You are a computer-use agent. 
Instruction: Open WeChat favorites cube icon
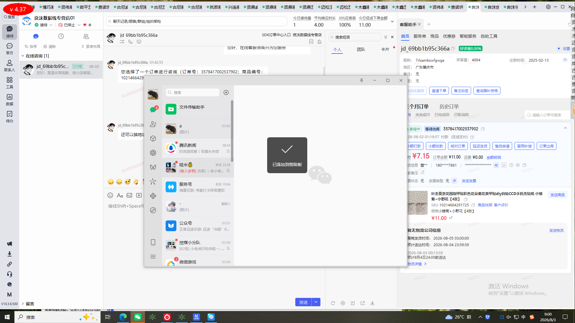point(153,138)
